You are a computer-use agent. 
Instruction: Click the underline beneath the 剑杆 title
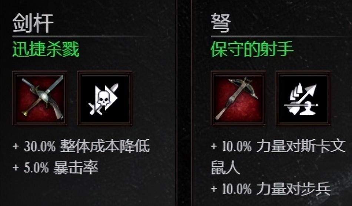(x=80, y=36)
